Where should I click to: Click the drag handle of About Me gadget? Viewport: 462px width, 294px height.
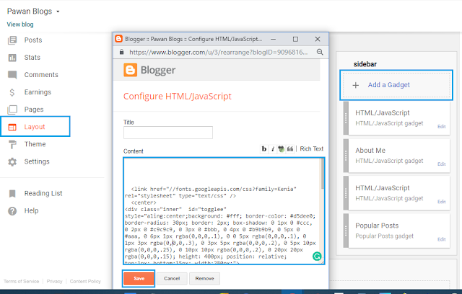tap(346, 156)
